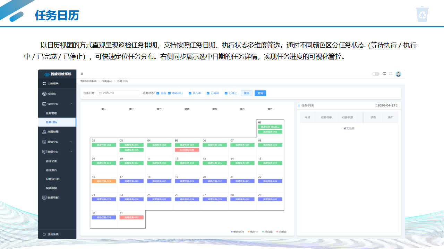Click the 暂无数据 empty table text
The width and height of the screenshot is (444, 249).
point(349,128)
